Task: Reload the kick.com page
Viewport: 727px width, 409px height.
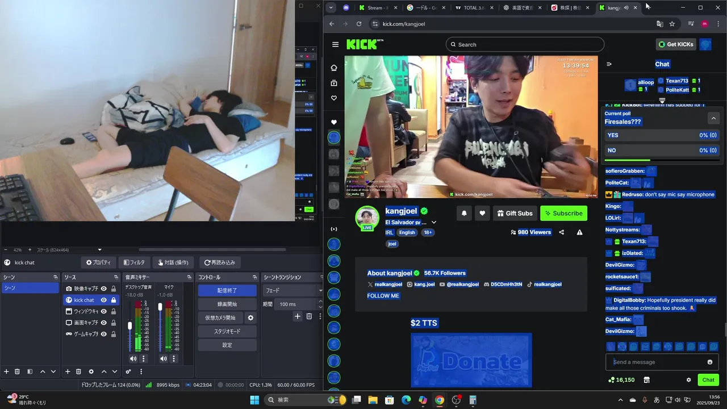Action: (359, 24)
